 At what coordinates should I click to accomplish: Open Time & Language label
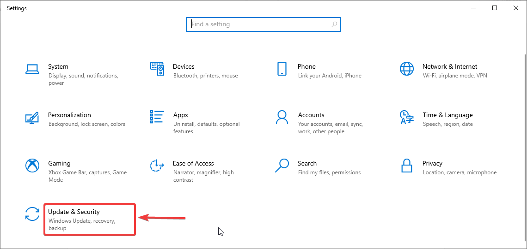tap(447, 115)
